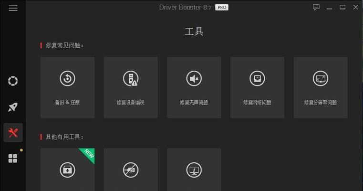Select the Tools wrench icon in sidebar
Screen dimensions: 363x191
[13, 133]
